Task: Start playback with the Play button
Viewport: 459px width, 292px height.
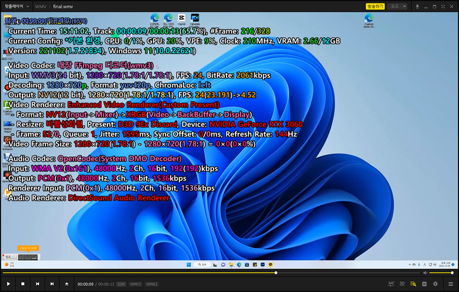Action: (x=8, y=284)
